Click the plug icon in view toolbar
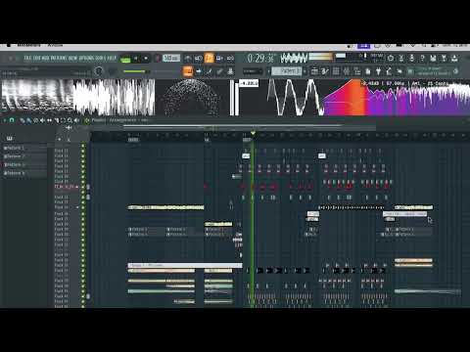 [x=379, y=71]
